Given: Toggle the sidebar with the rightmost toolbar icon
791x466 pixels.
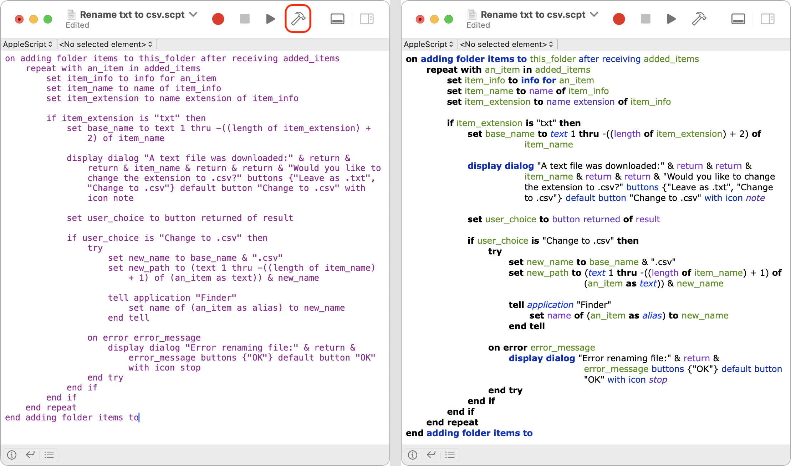Looking at the screenshot, I should [x=366, y=19].
